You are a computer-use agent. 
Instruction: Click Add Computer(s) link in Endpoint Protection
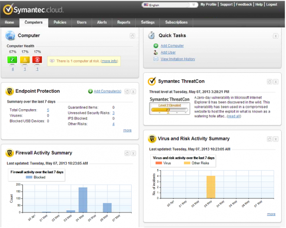coord(107,91)
